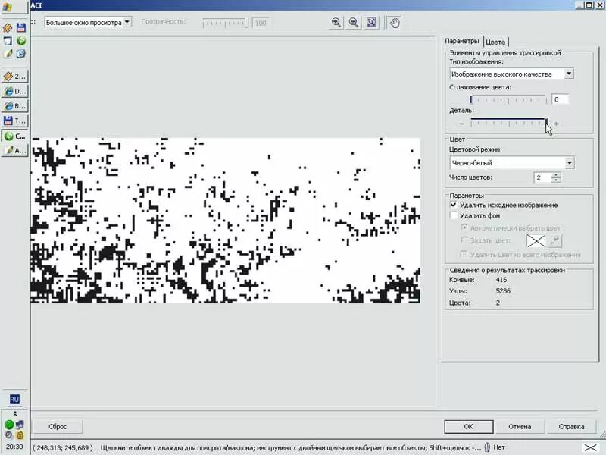
Task: Click Кривые value 416
Action: pyautogui.click(x=501, y=280)
